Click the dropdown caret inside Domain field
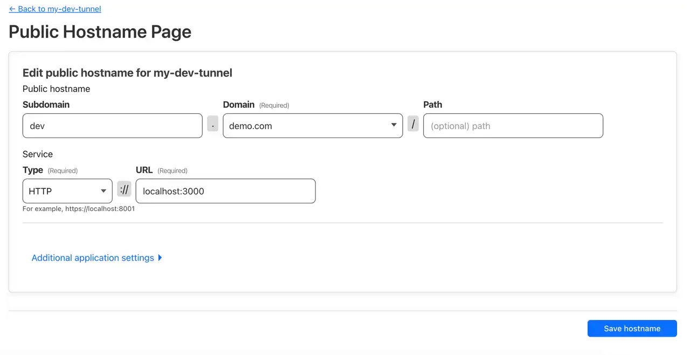 pyautogui.click(x=393, y=125)
